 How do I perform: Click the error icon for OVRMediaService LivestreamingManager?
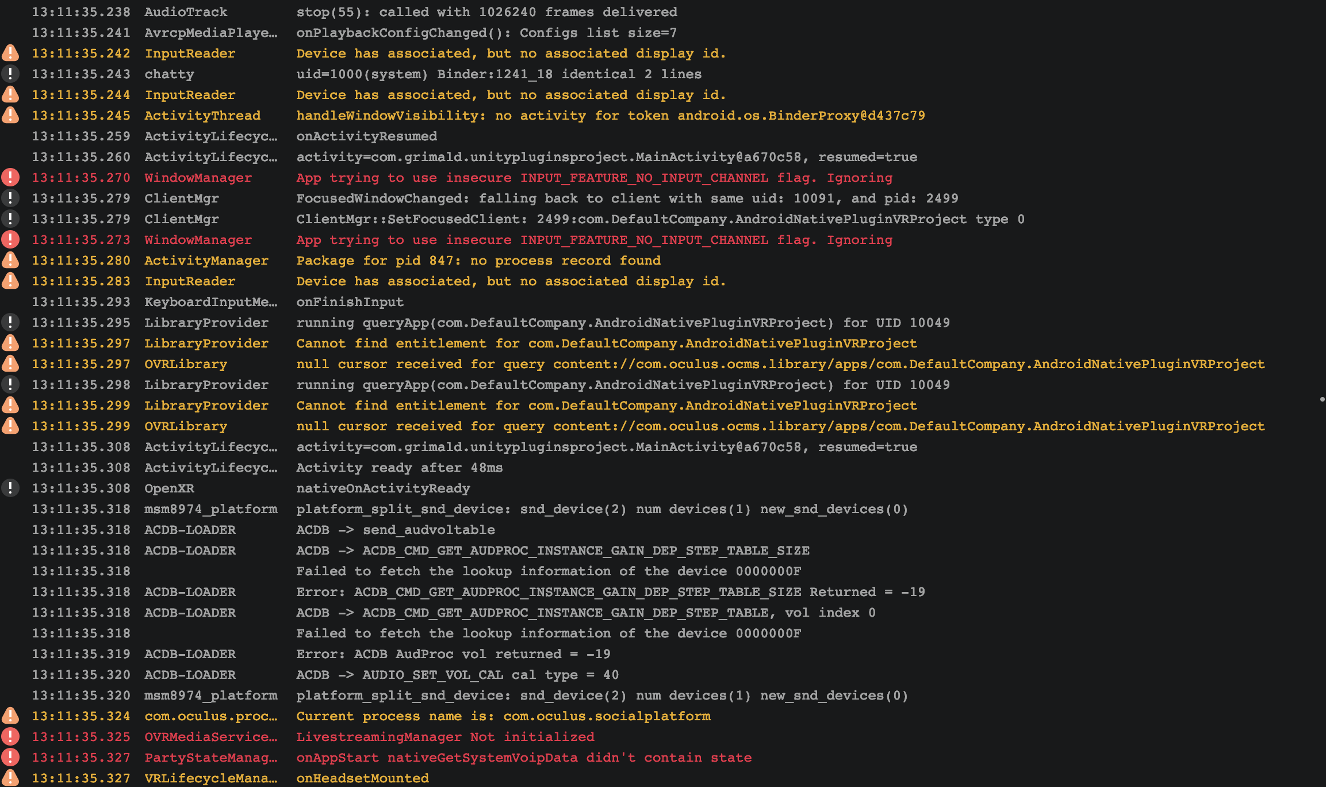pos(10,737)
